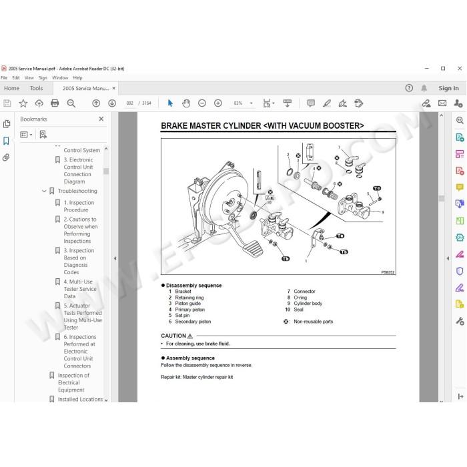Open Comment tool in right pane

(460, 187)
